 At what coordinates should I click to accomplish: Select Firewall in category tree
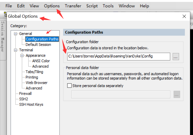point(25,94)
